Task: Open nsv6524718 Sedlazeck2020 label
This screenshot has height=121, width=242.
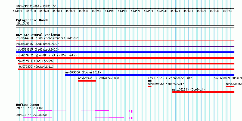Action: click(100, 78)
